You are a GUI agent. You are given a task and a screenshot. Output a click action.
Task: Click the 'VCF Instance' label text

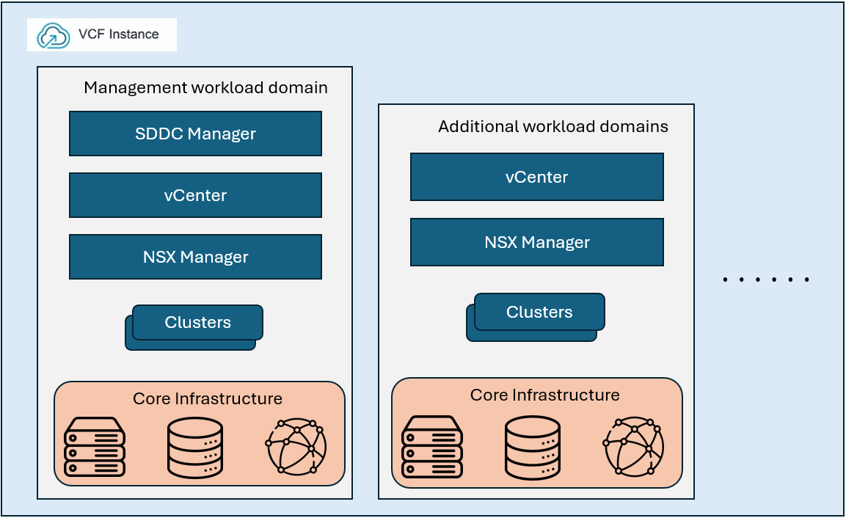tap(119, 34)
